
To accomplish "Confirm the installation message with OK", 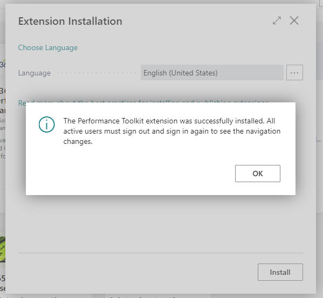I will pos(258,174).
